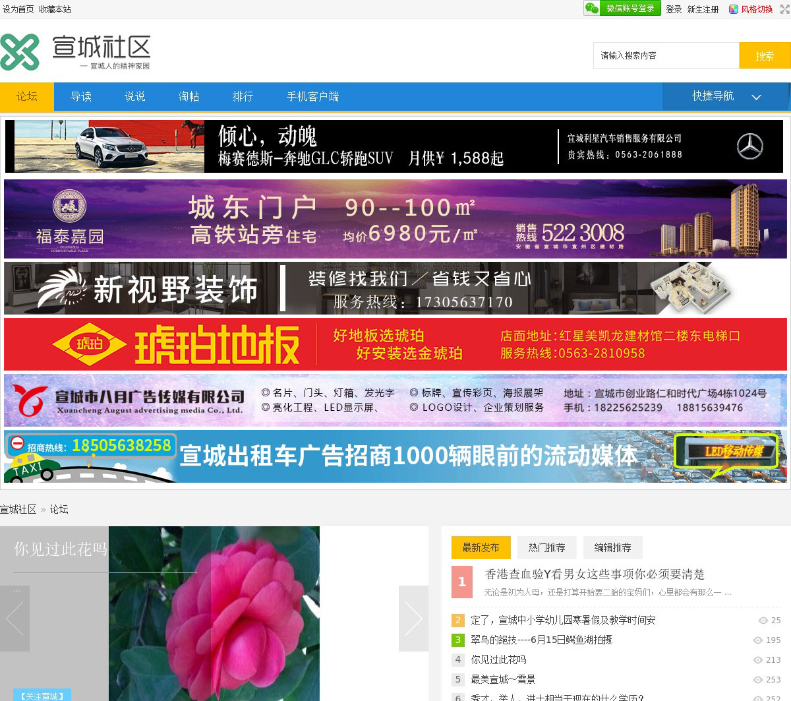Click the 论坛 breadcrumb link
The height and width of the screenshot is (701, 791).
[59, 509]
